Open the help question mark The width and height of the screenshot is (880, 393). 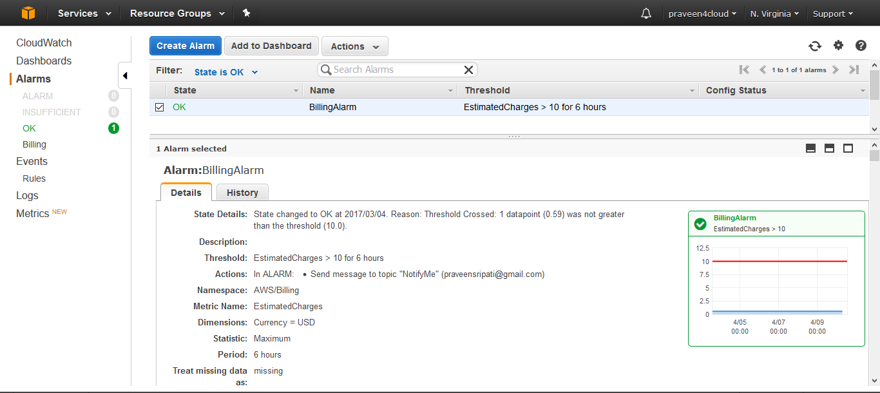click(x=861, y=46)
